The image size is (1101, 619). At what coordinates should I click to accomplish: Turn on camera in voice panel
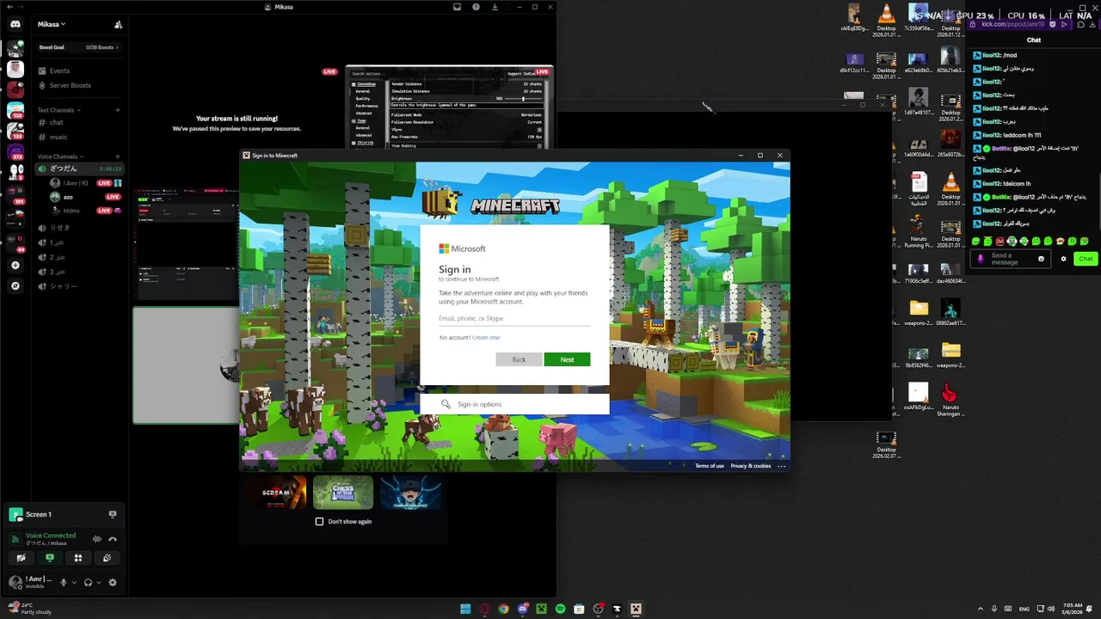(21, 558)
